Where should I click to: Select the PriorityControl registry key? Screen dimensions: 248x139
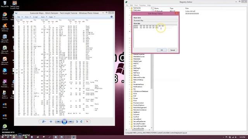138,103
